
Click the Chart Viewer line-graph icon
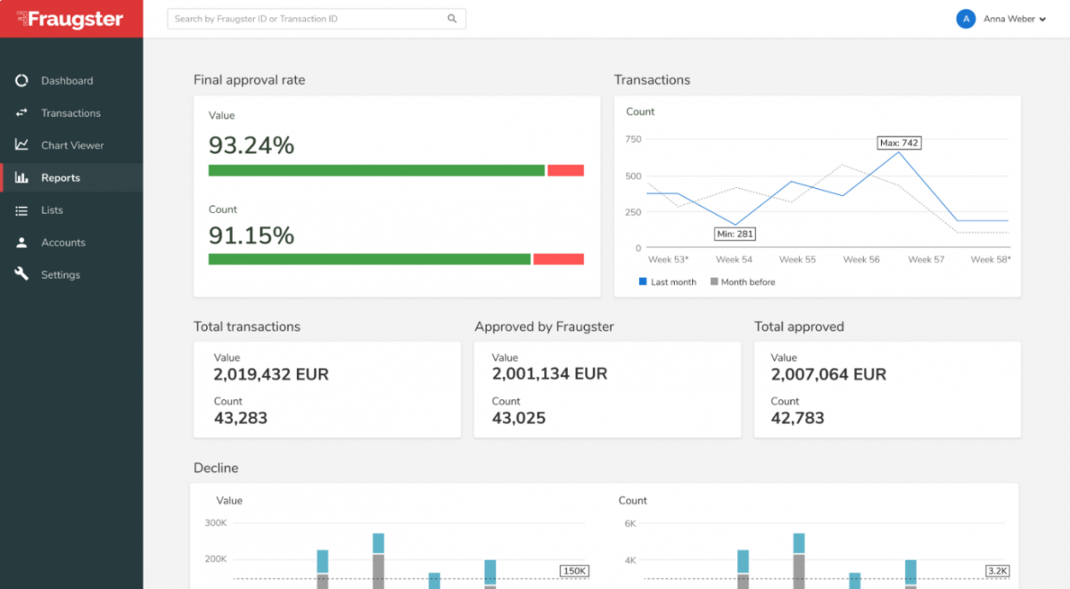(x=21, y=145)
